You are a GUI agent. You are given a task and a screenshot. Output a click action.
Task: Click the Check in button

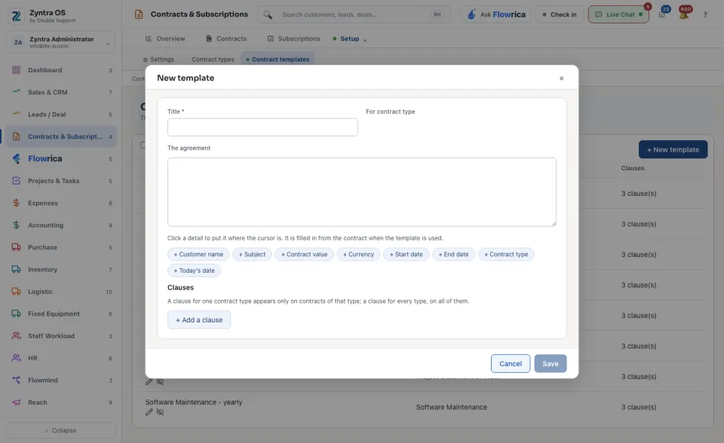click(560, 15)
